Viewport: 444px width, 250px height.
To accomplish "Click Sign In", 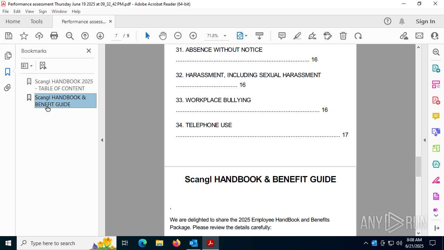I will 425,21.
